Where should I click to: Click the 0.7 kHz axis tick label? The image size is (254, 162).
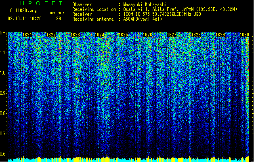click(x=3, y=134)
